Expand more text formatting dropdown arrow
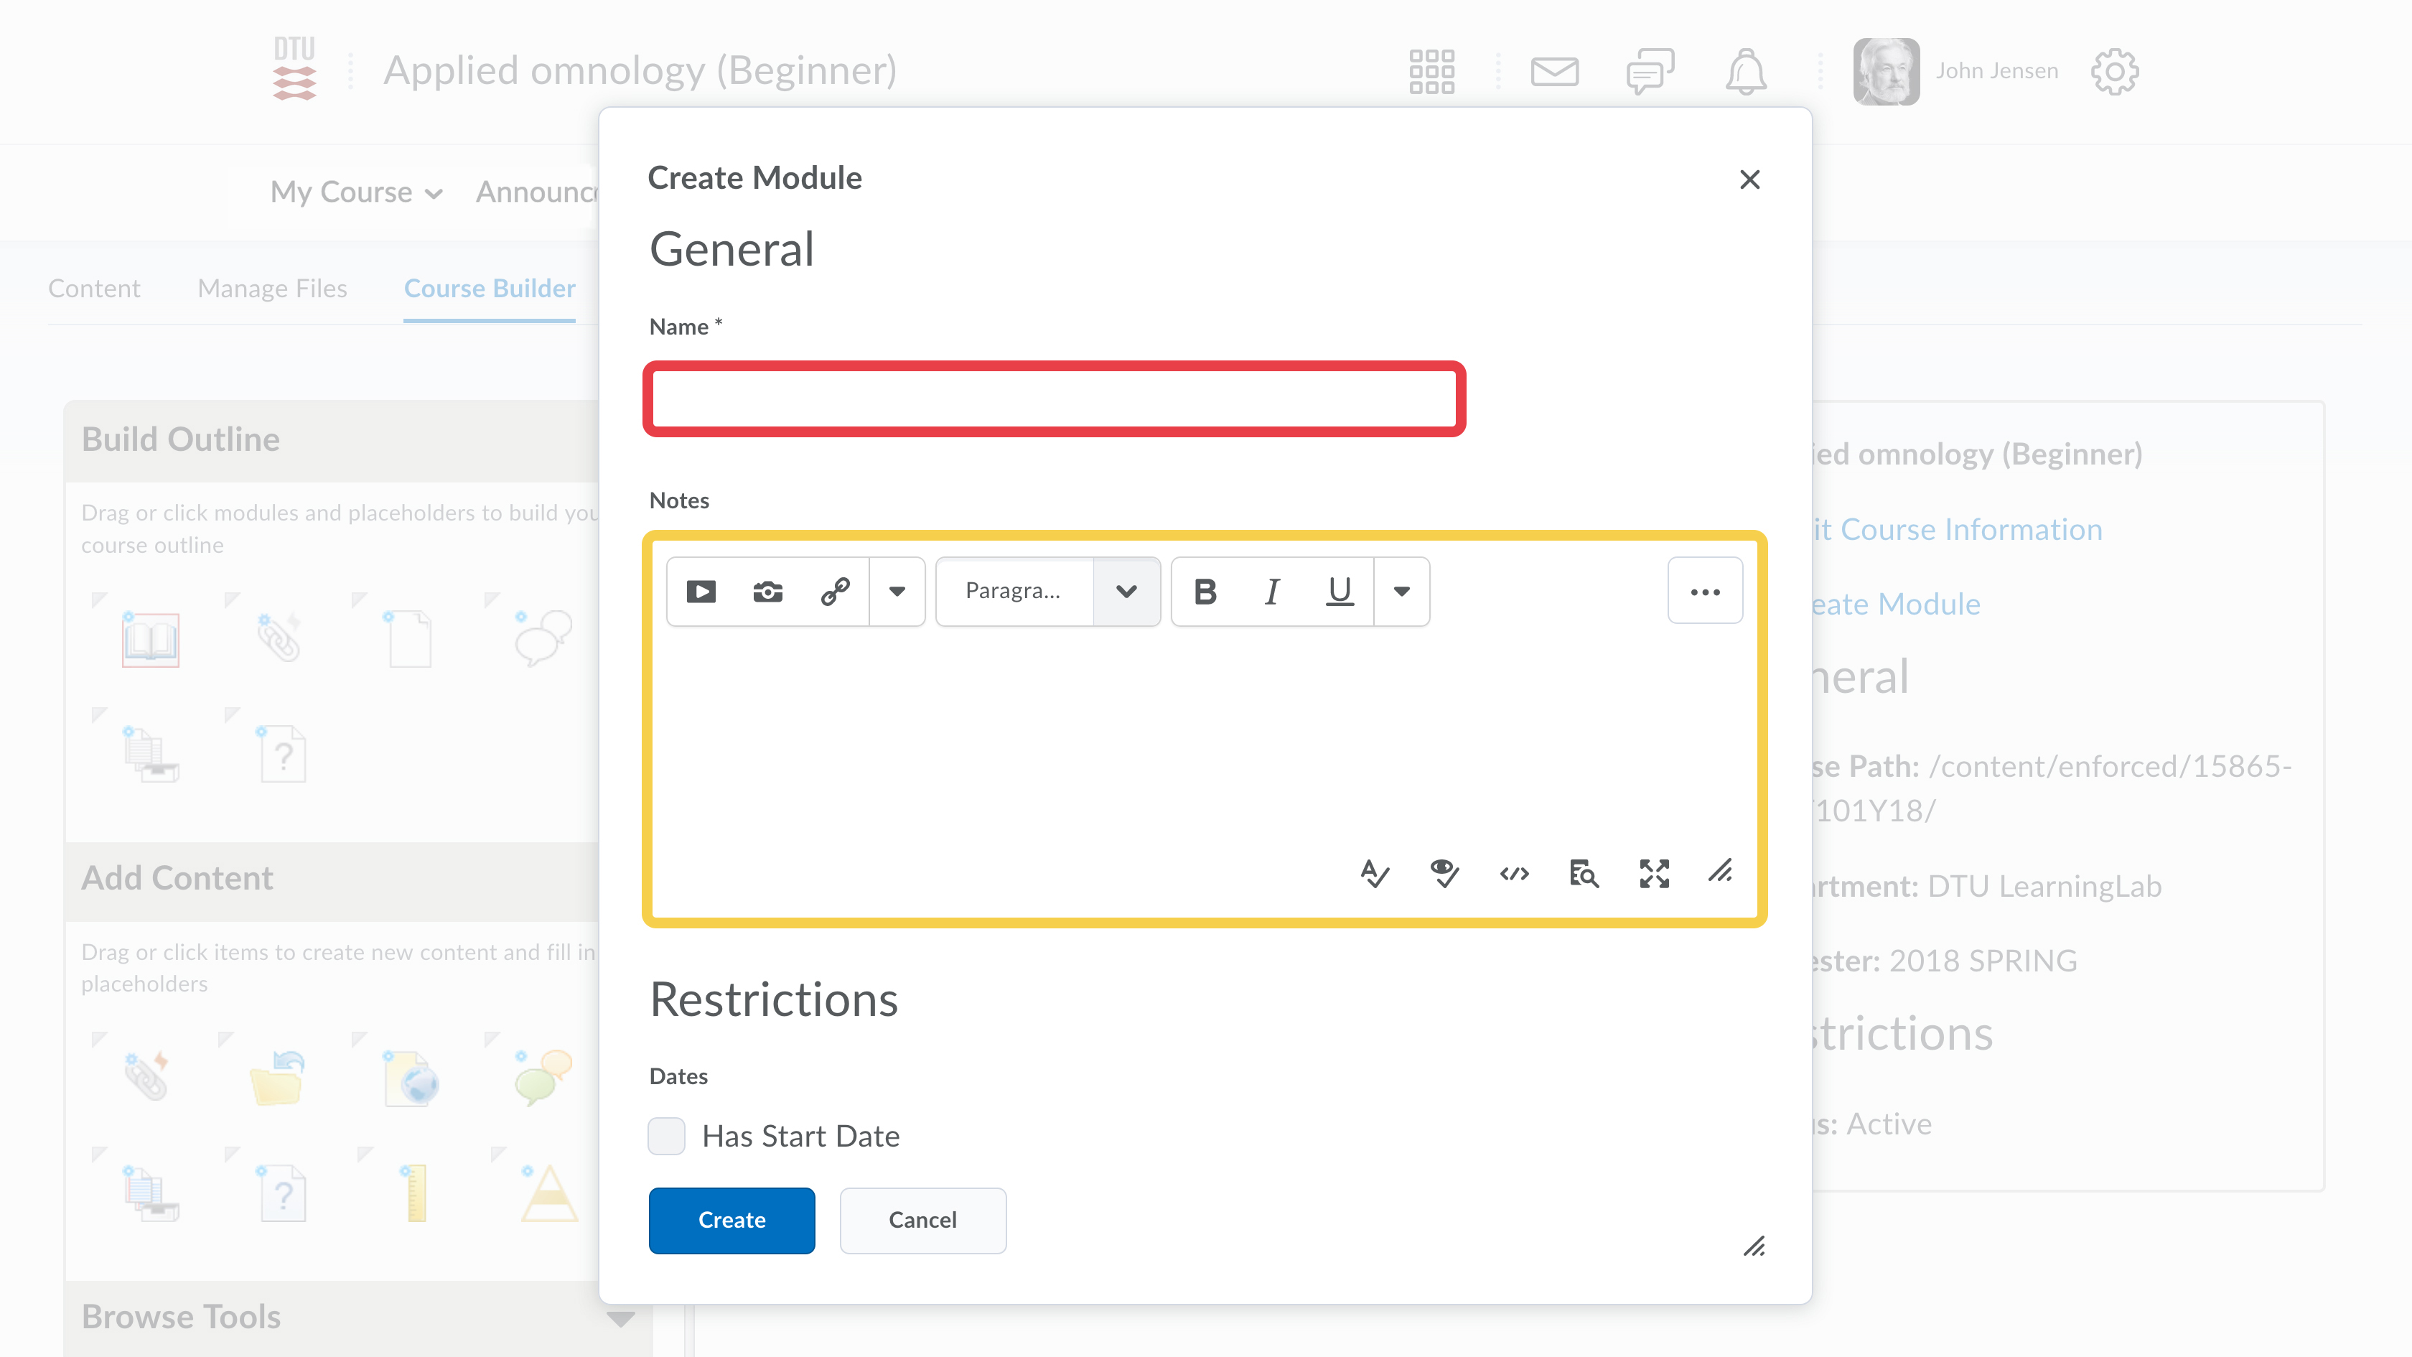This screenshot has height=1357, width=2412. click(1401, 591)
